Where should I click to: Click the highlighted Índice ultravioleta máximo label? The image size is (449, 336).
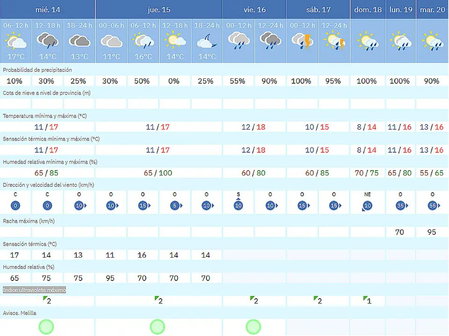tap(34, 290)
